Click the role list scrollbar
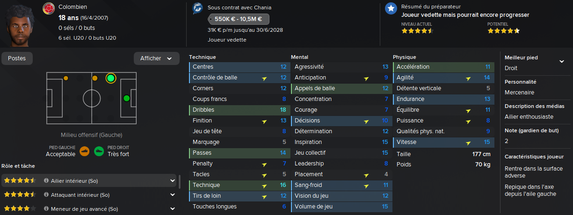573x215 pixels. (181, 181)
